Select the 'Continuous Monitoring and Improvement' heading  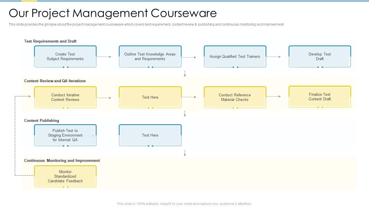tap(62, 160)
